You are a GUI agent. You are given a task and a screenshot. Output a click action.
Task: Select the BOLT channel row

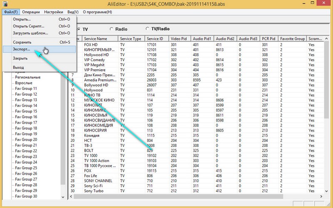[x=196, y=151]
